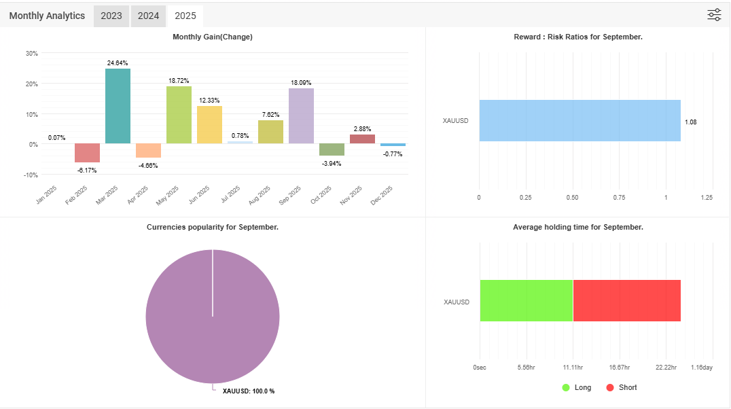Switch to the 2023 tab

coord(111,16)
